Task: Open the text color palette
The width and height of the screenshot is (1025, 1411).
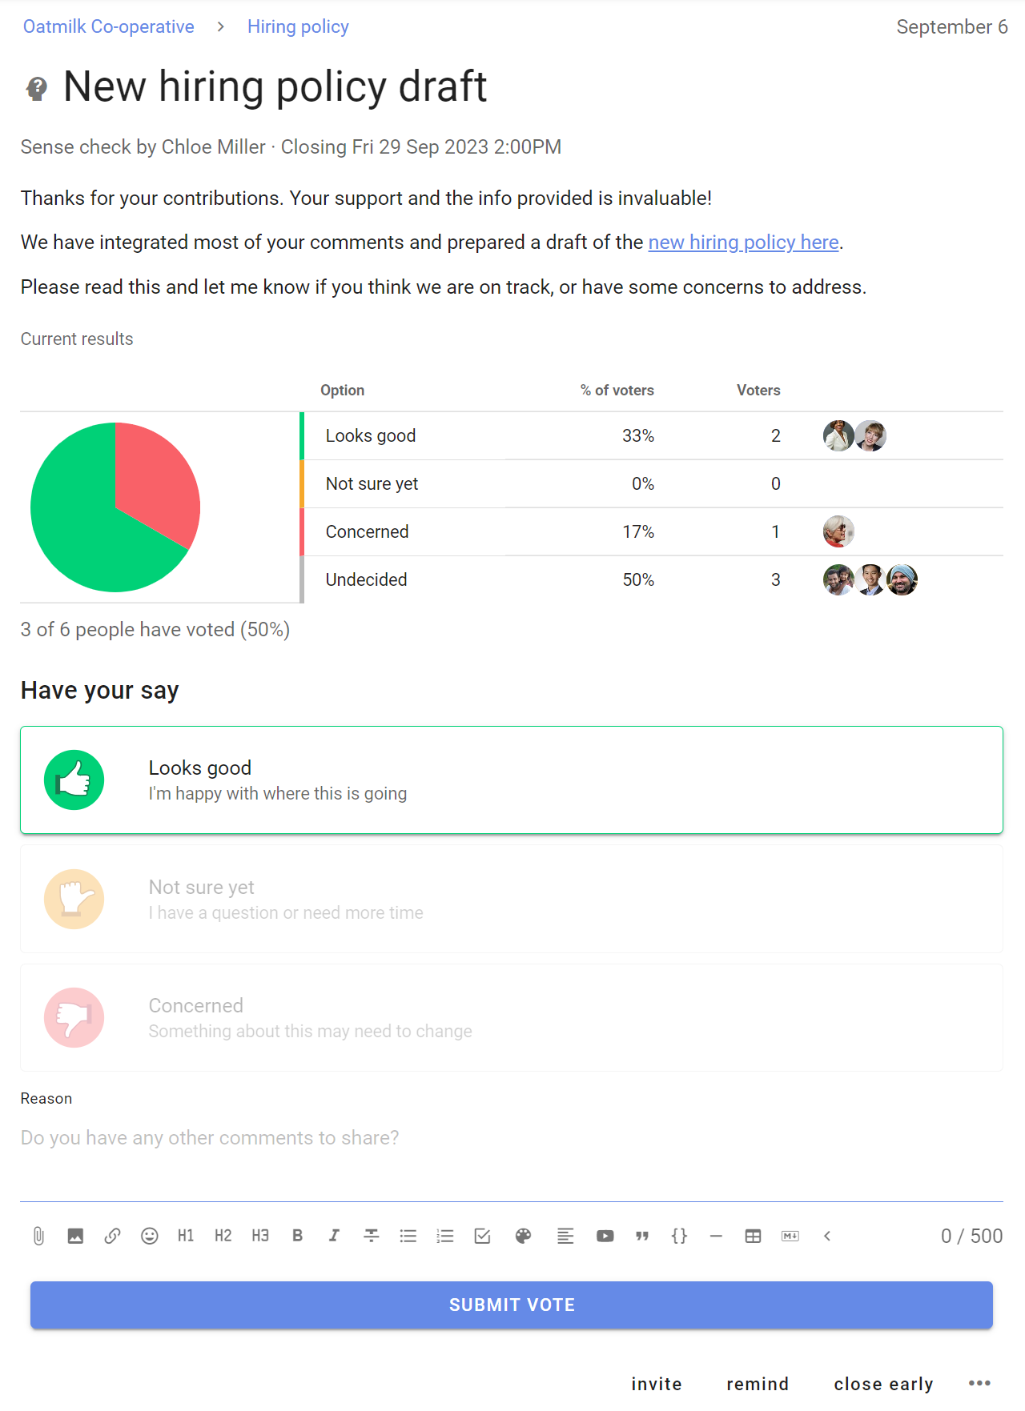Action: pyautogui.click(x=523, y=1236)
